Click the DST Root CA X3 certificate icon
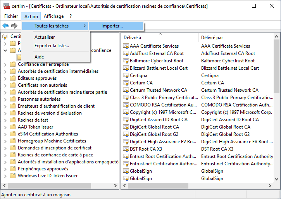The width and height of the screenshot is (281, 199). point(126,149)
